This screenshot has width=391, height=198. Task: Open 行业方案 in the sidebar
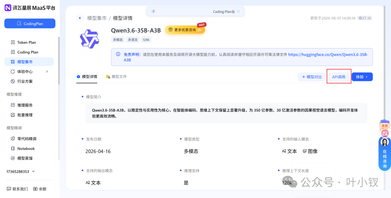[25, 81]
